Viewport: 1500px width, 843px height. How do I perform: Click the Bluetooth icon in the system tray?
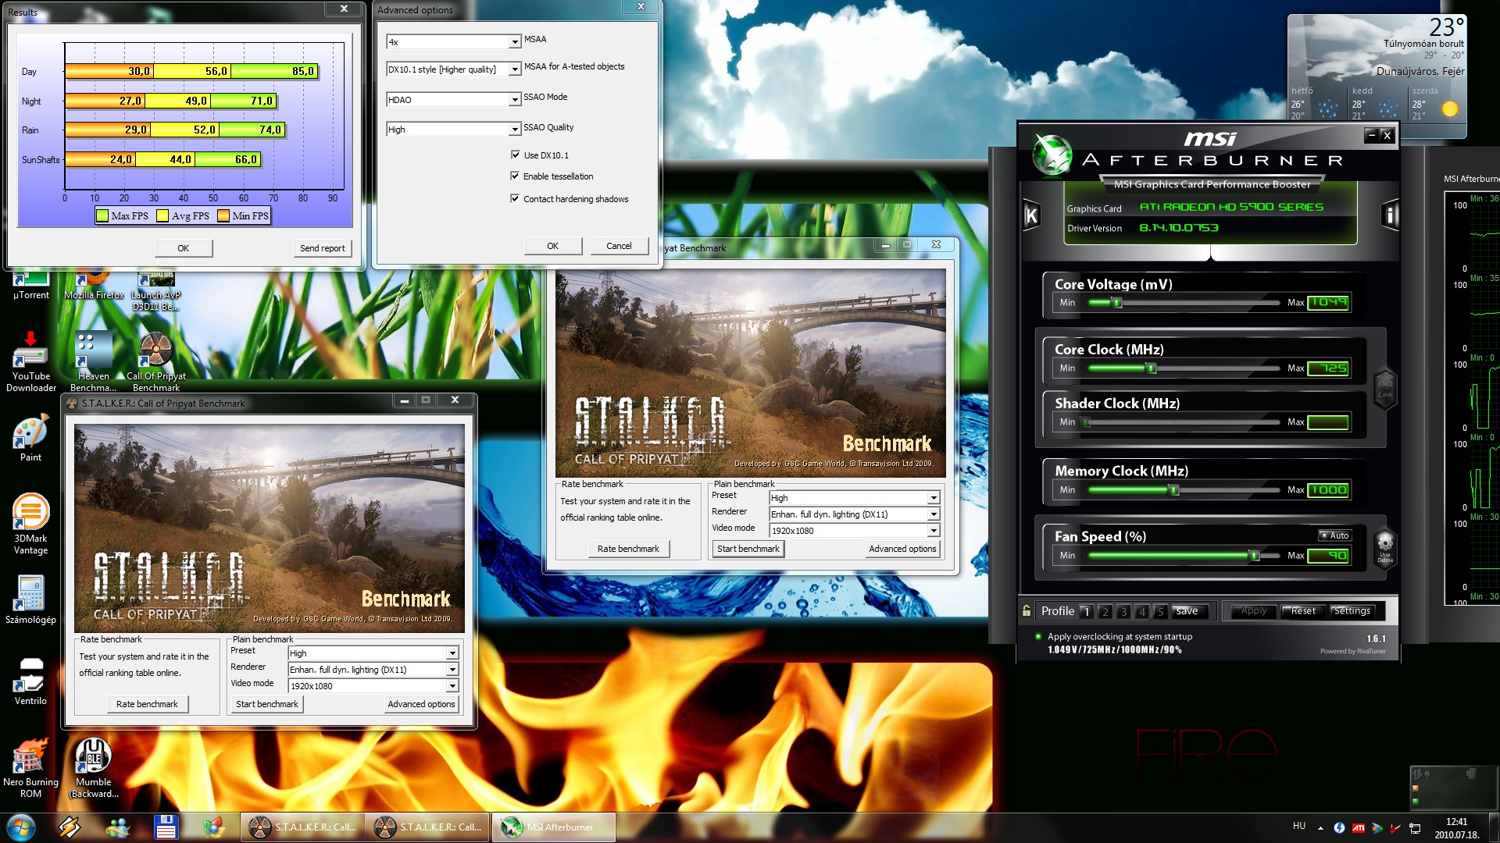[1339, 827]
